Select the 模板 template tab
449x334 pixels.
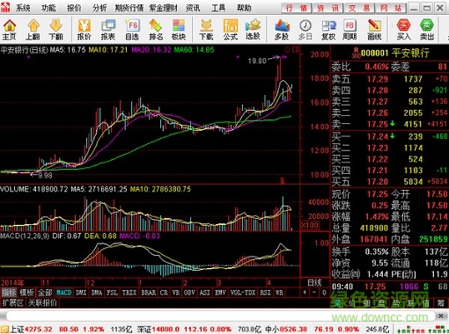pos(26,293)
